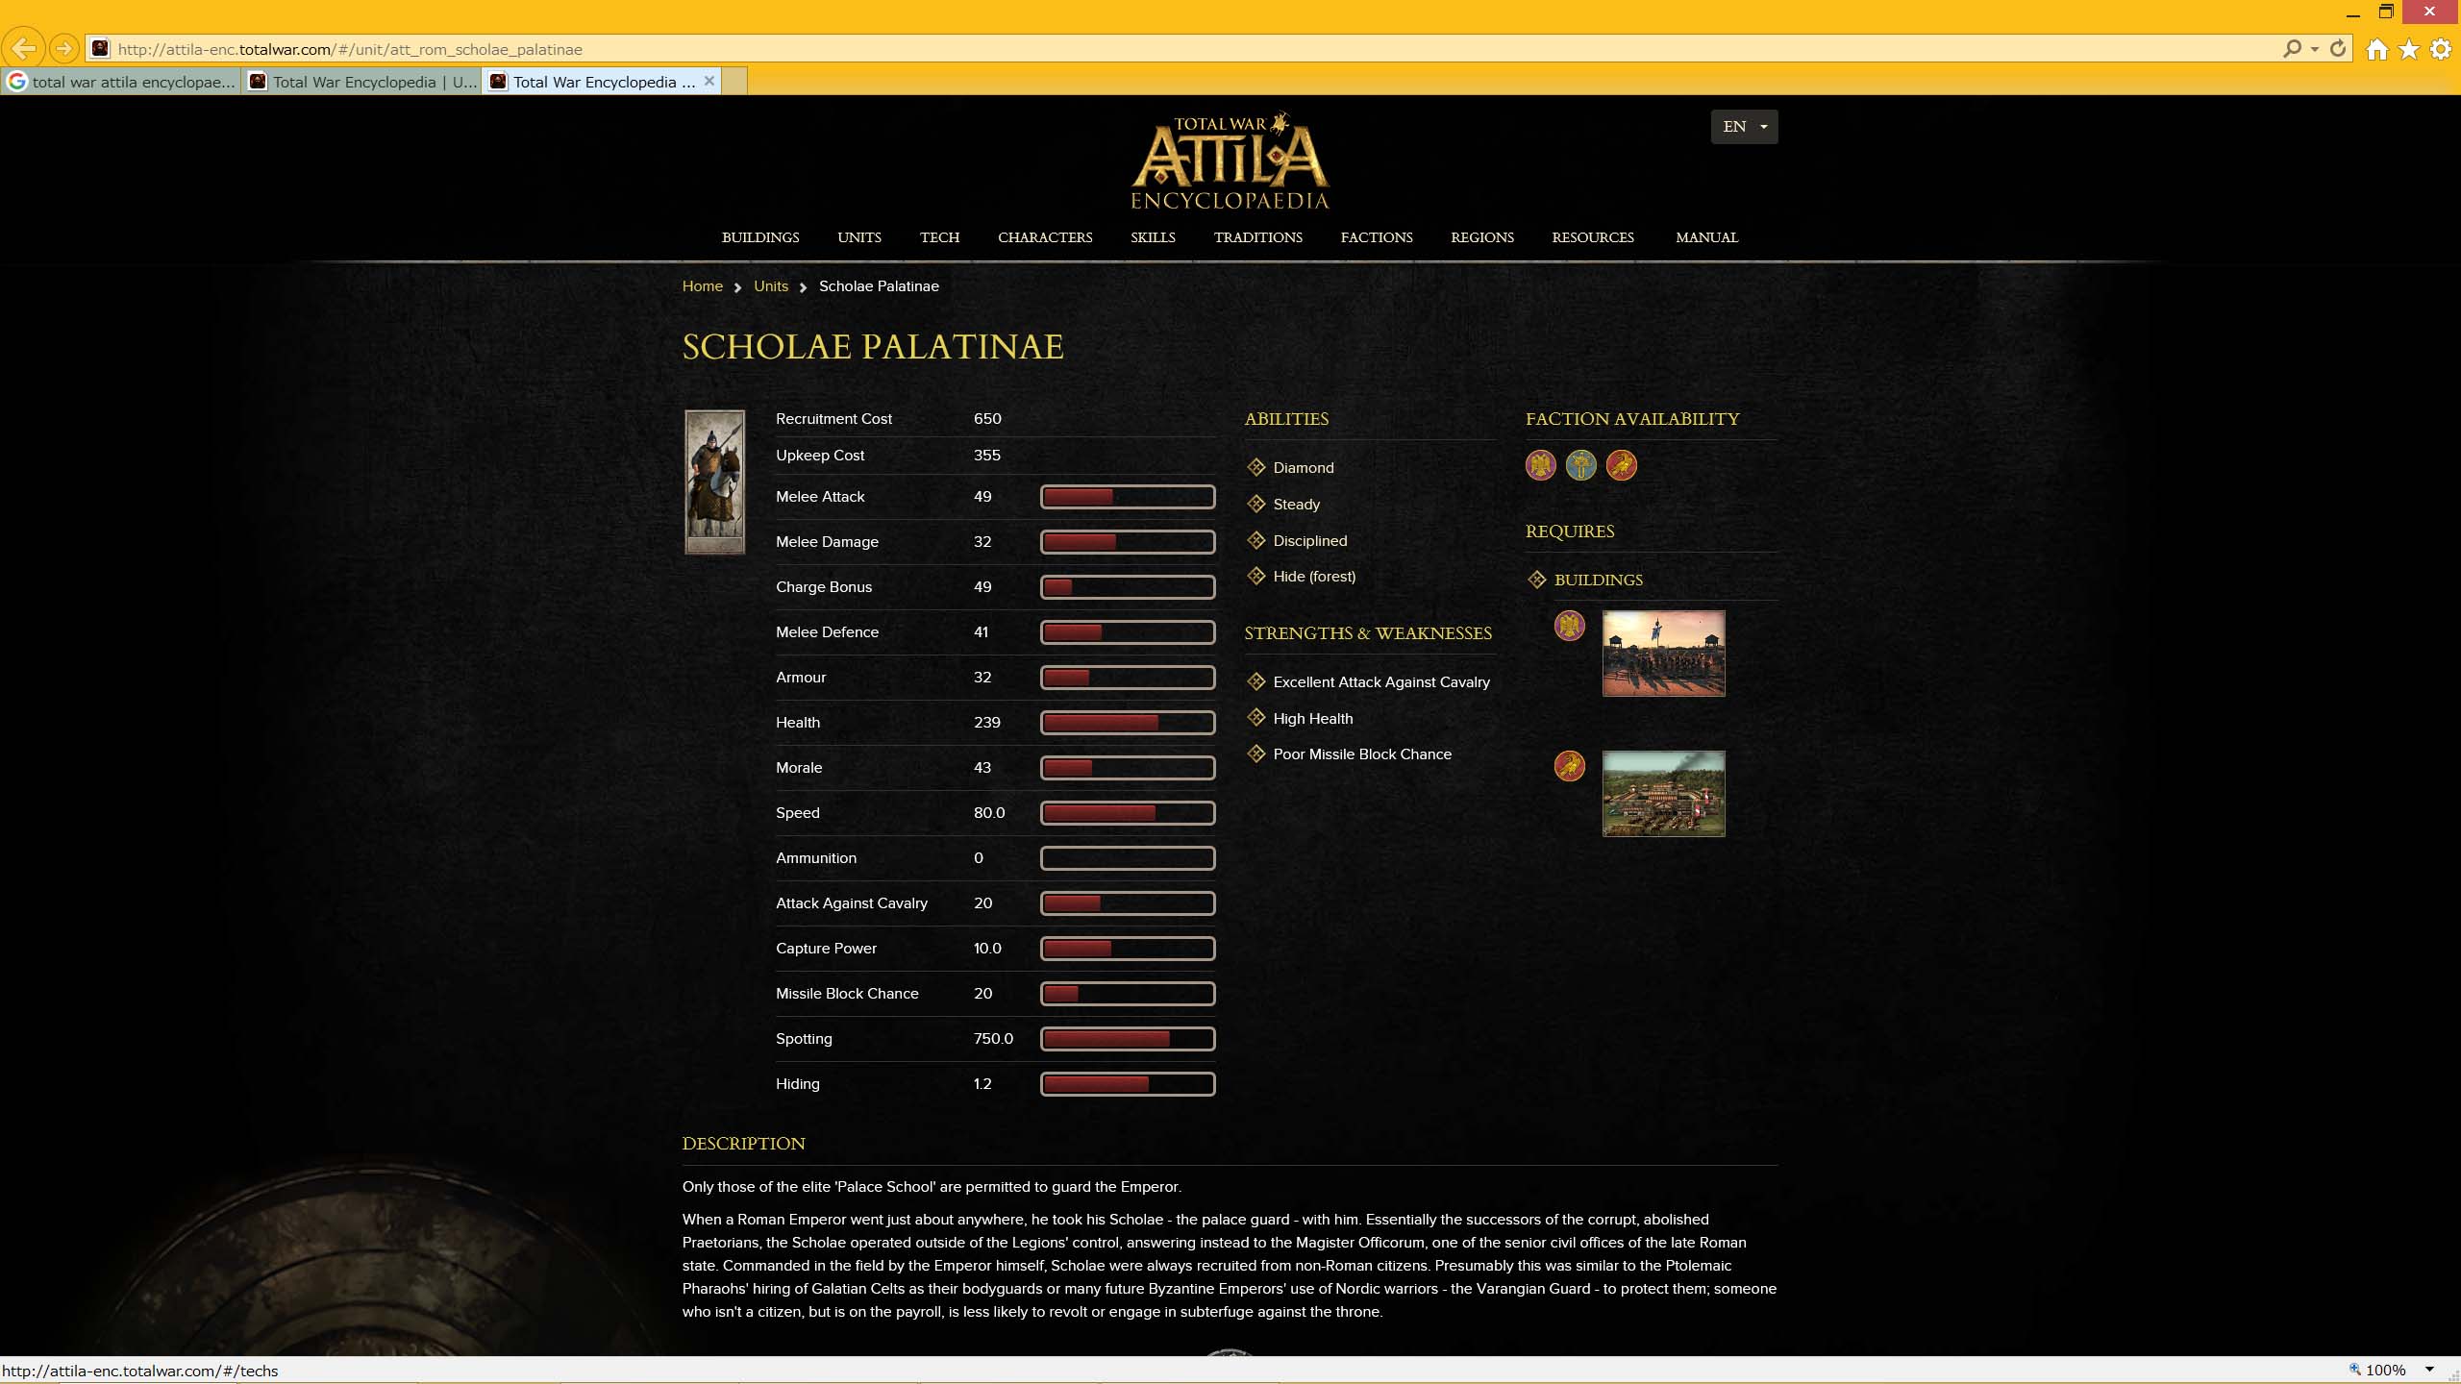Click the Diamond ability bullet icon

click(x=1255, y=467)
